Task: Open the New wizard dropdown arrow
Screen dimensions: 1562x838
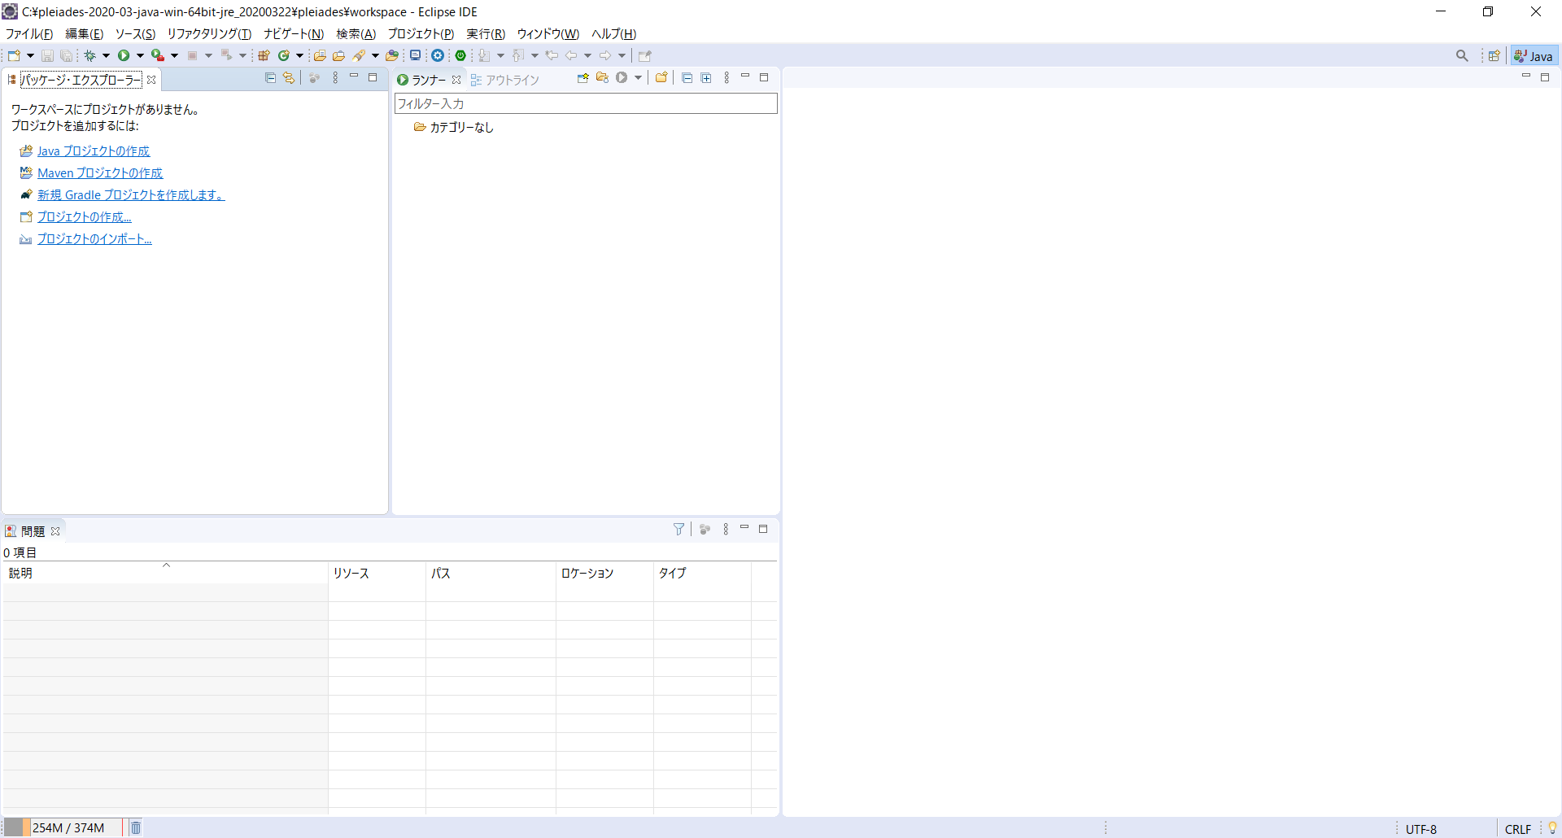Action: click(x=30, y=55)
